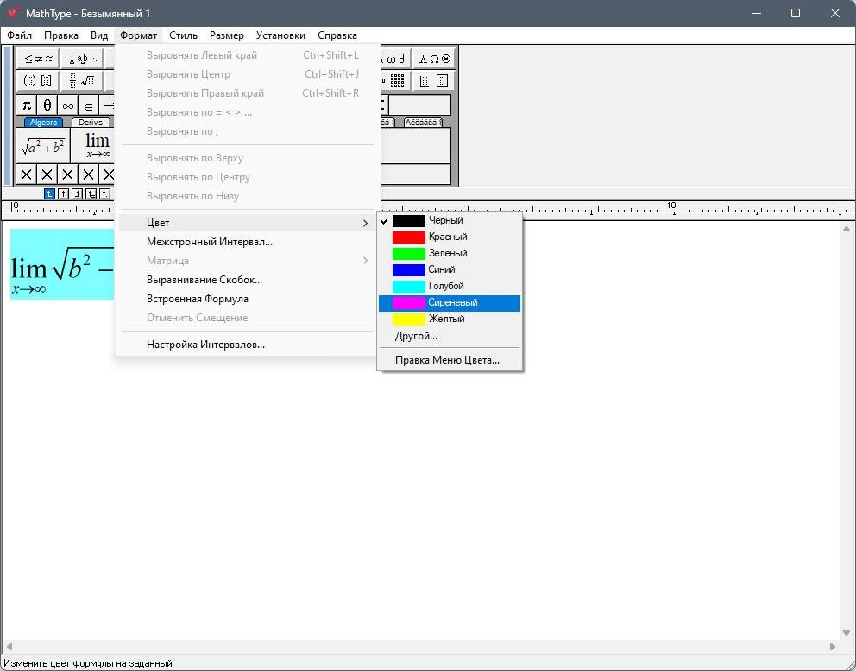Click the MathType app icon in title bar

click(x=14, y=13)
